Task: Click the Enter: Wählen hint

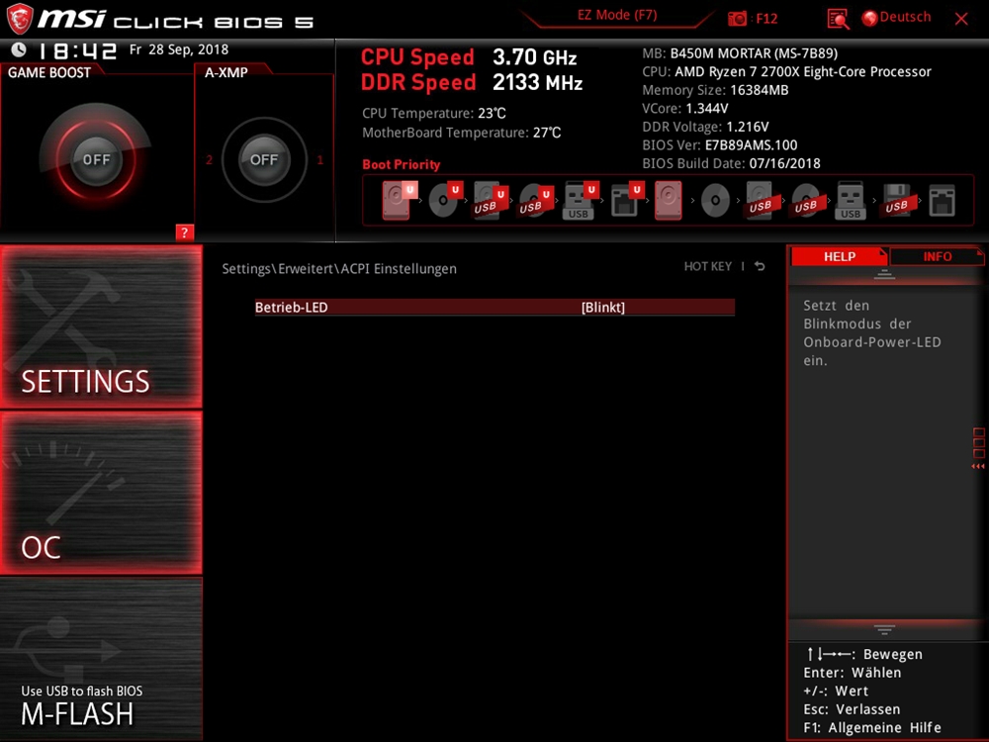Action: [853, 673]
